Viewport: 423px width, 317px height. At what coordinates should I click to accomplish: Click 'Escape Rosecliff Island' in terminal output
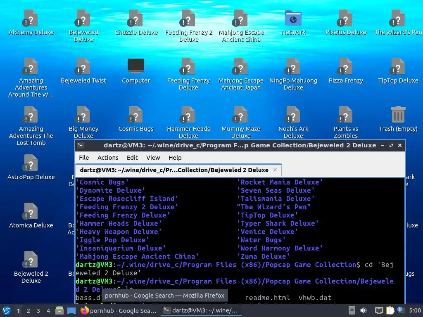[x=127, y=199]
